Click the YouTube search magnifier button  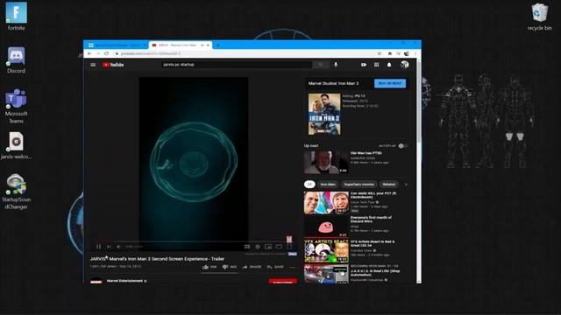[321, 65]
